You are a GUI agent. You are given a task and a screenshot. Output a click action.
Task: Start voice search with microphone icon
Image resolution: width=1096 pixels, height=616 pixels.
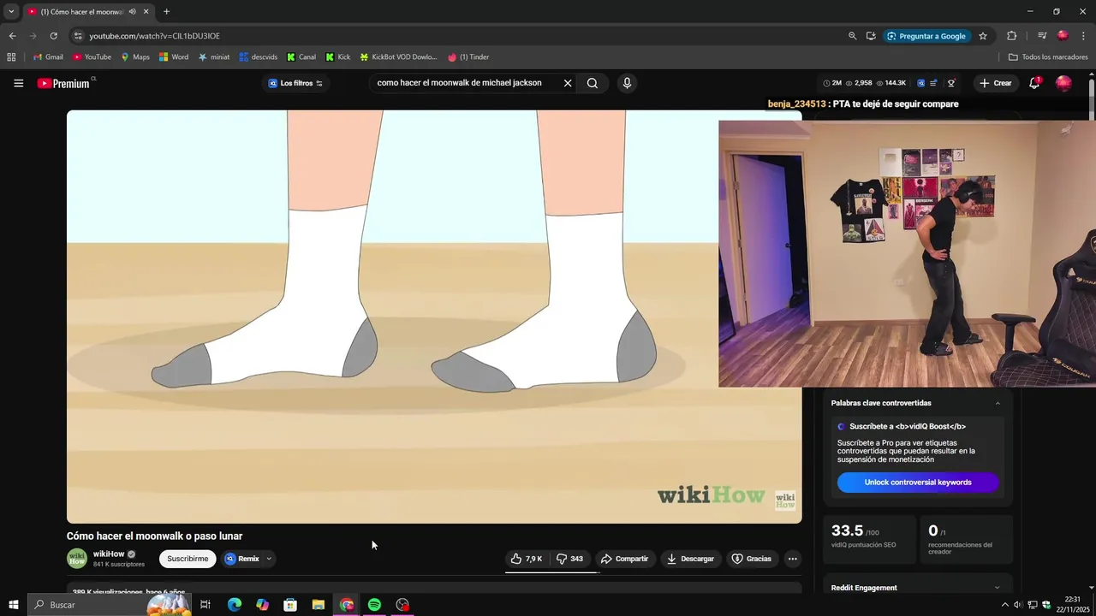[x=627, y=83]
